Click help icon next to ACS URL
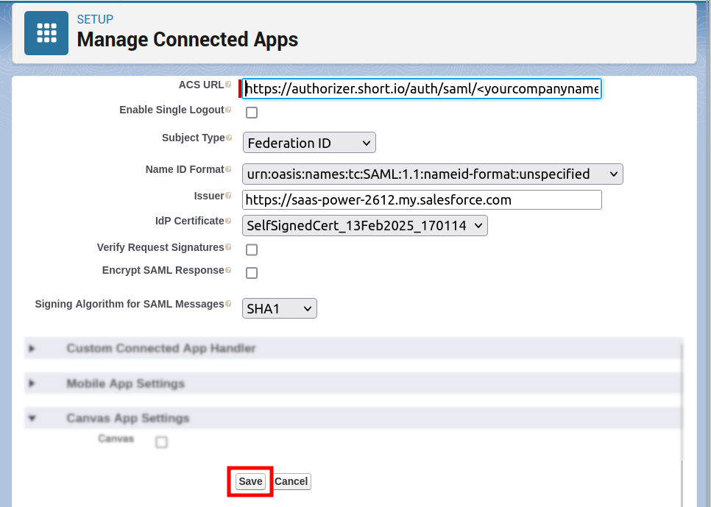 (x=228, y=85)
